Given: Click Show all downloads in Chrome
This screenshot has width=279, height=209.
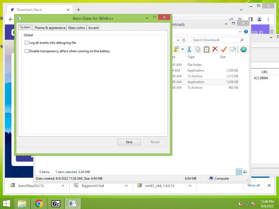Looking at the screenshot, I should (254, 185).
